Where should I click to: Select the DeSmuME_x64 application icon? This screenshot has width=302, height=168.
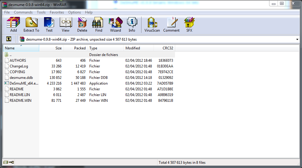pyautogui.click(x=7, y=83)
